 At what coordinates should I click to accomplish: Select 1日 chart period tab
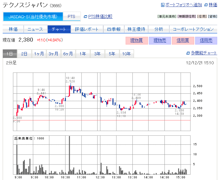[x=10, y=54]
